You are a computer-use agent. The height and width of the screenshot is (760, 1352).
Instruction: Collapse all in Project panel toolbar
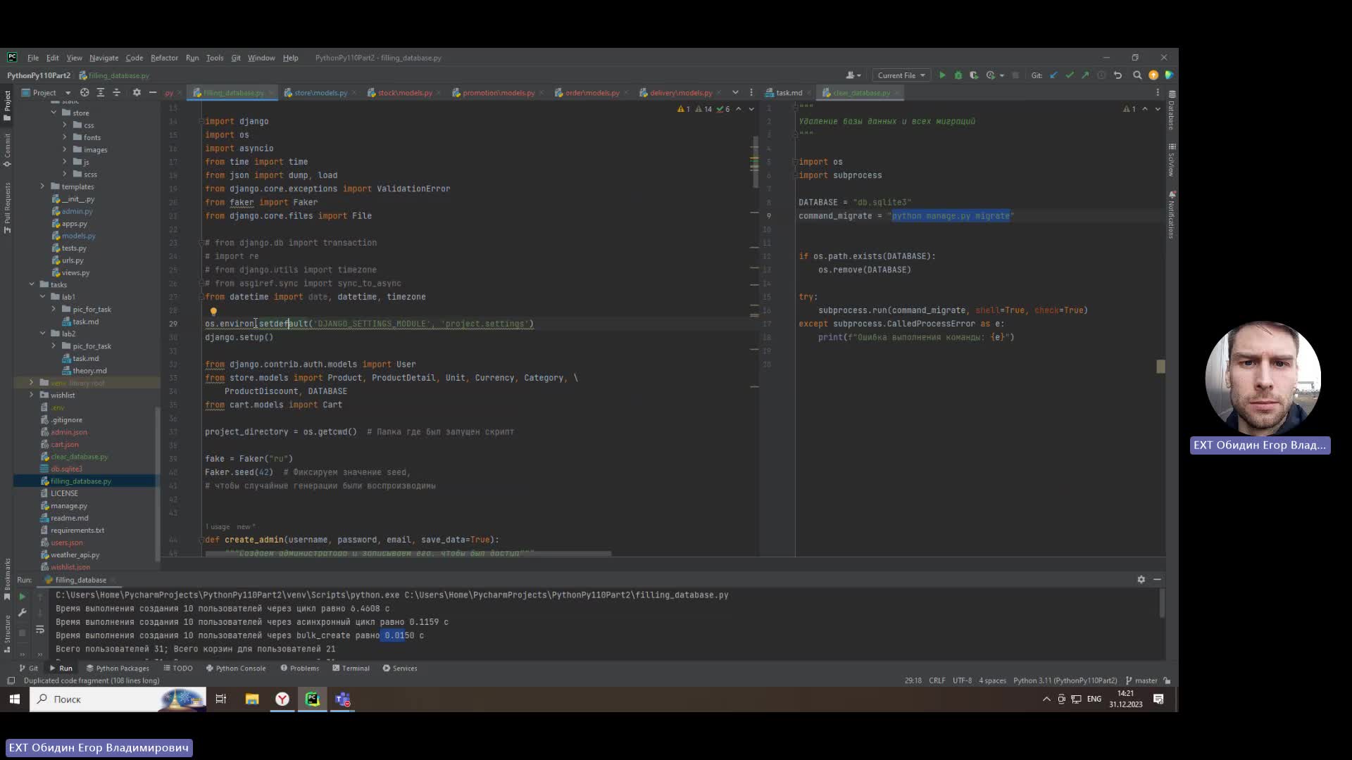[x=117, y=92]
